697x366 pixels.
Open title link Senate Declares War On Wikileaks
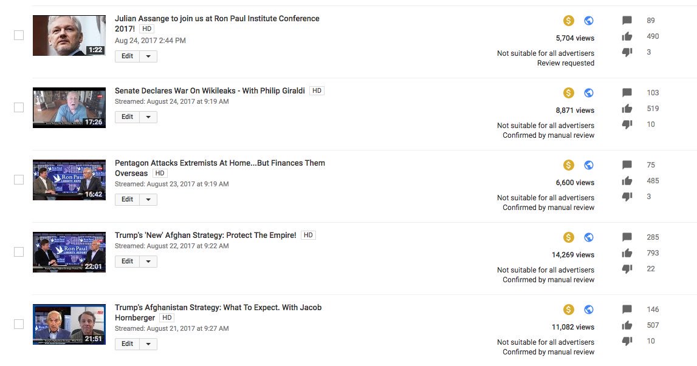tap(210, 90)
